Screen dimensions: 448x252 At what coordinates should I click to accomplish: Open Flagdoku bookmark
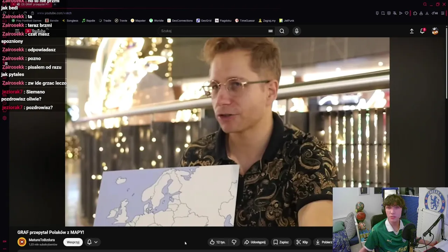tap(223, 21)
